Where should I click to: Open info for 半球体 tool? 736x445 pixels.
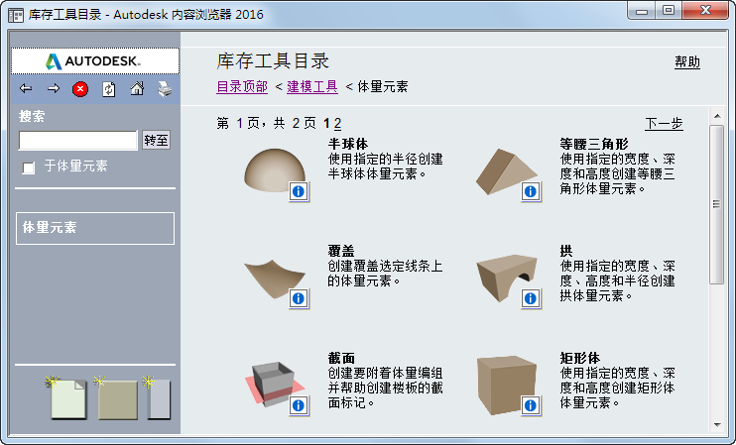299,191
